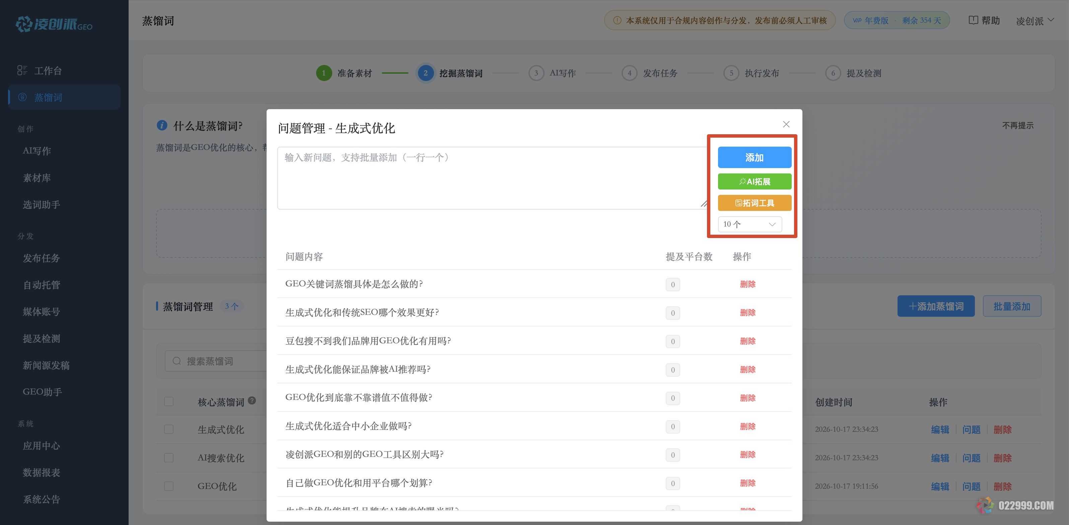This screenshot has height=525, width=1069.
Task: Click the blue 添加 button in dialog
Action: point(755,157)
